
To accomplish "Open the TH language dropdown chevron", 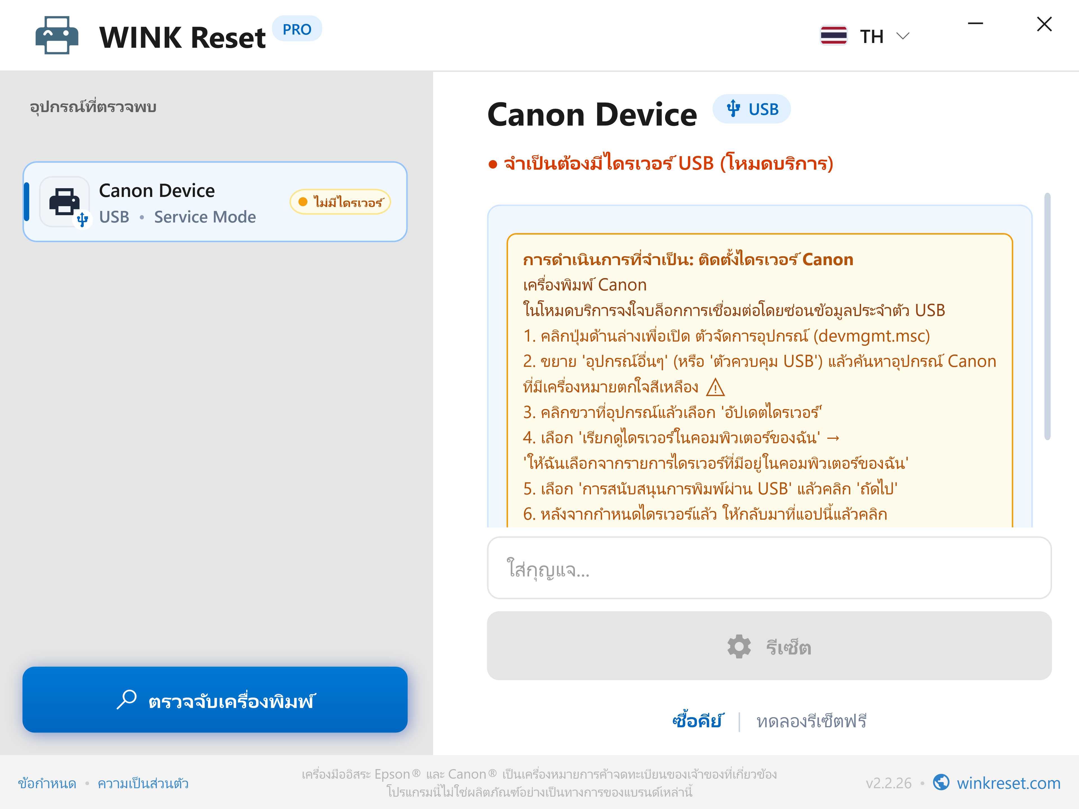I will click(x=903, y=36).
